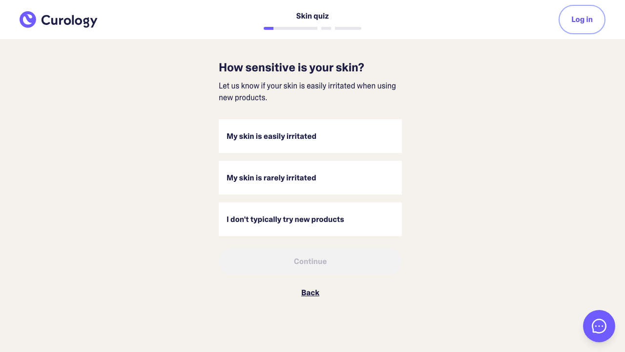Click the "How sensitive is your skin?" heading
Viewport: 625px width, 352px height.
pos(292,67)
